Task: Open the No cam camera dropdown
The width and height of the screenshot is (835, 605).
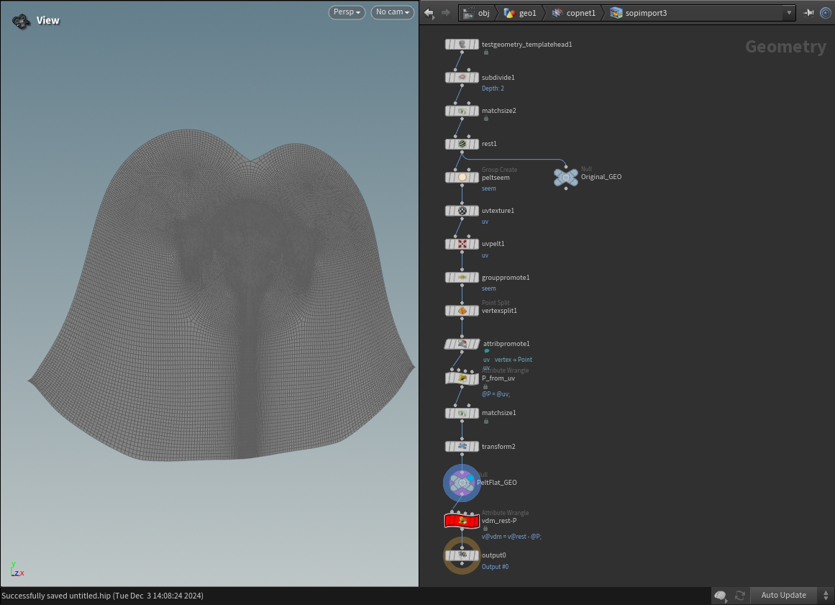Action: 393,12
